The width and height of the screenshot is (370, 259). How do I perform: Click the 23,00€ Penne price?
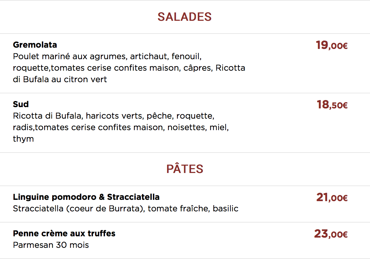(x=331, y=234)
